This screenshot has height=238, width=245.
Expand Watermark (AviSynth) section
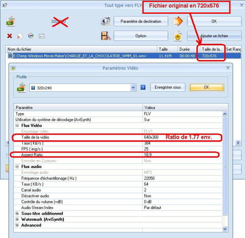click(17, 219)
